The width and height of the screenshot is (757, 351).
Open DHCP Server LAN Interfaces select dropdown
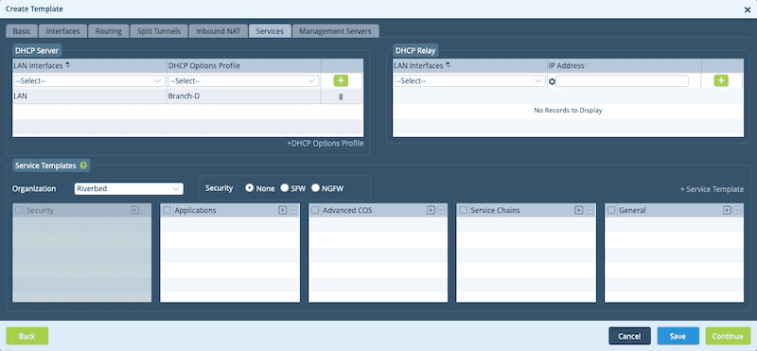89,81
